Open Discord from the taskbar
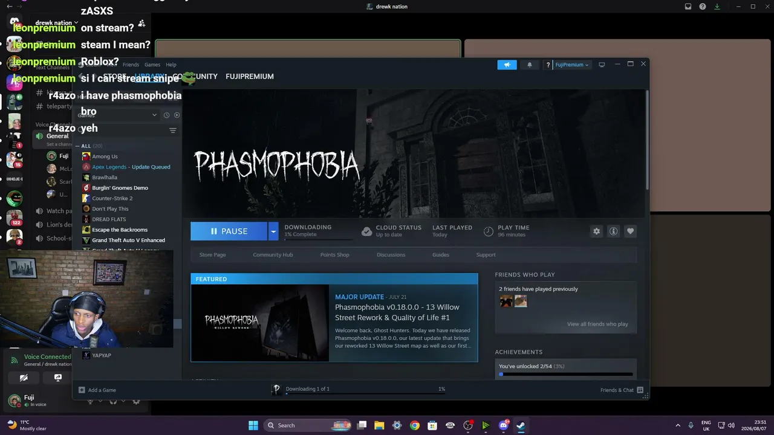The image size is (774, 435). point(503,425)
